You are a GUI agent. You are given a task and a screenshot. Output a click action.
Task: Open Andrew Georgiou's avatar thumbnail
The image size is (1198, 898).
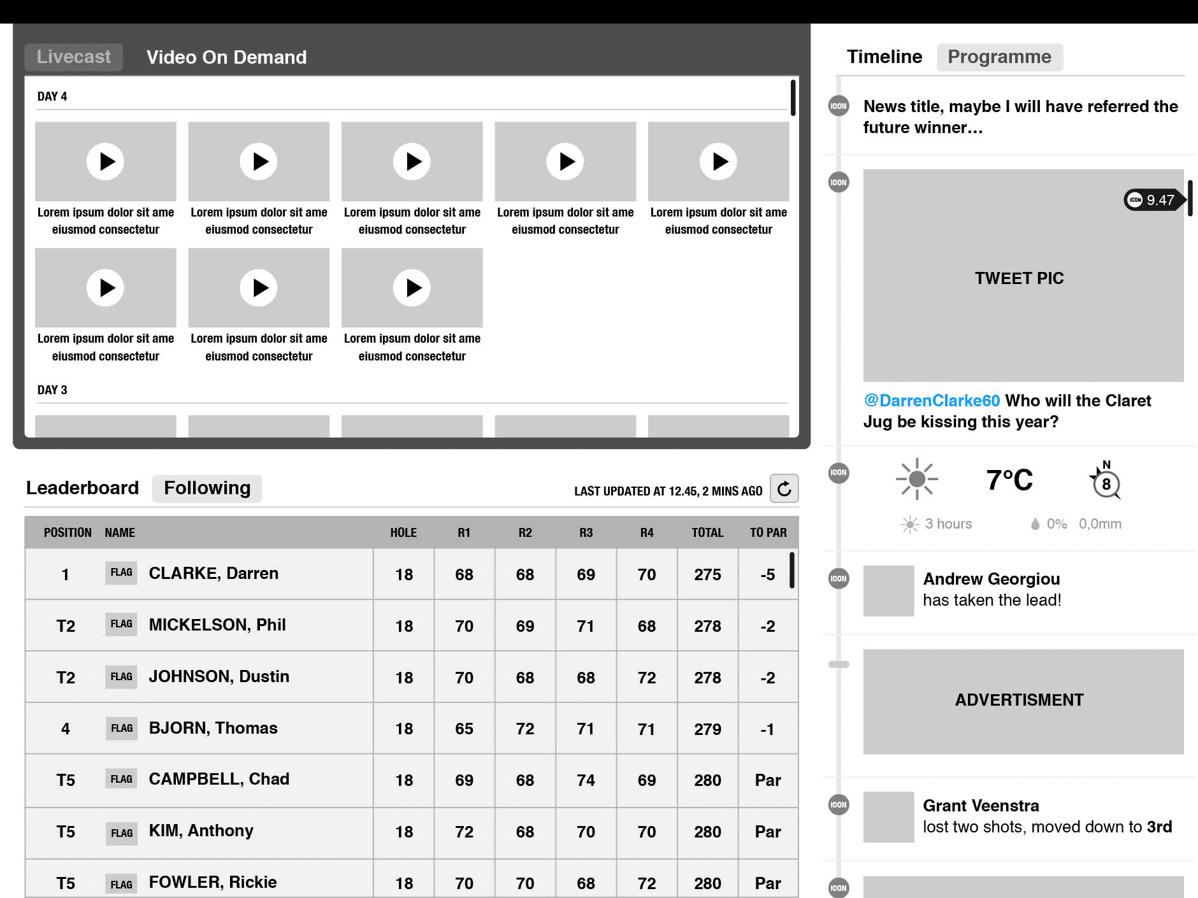(888, 591)
